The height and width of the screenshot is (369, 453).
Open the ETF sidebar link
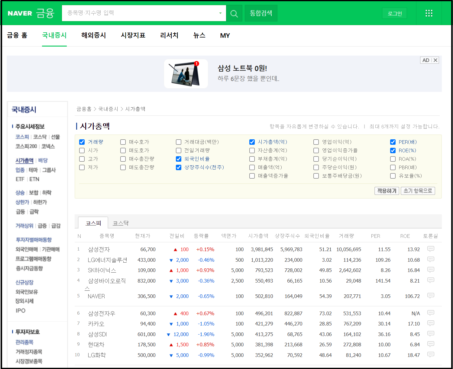20,179
